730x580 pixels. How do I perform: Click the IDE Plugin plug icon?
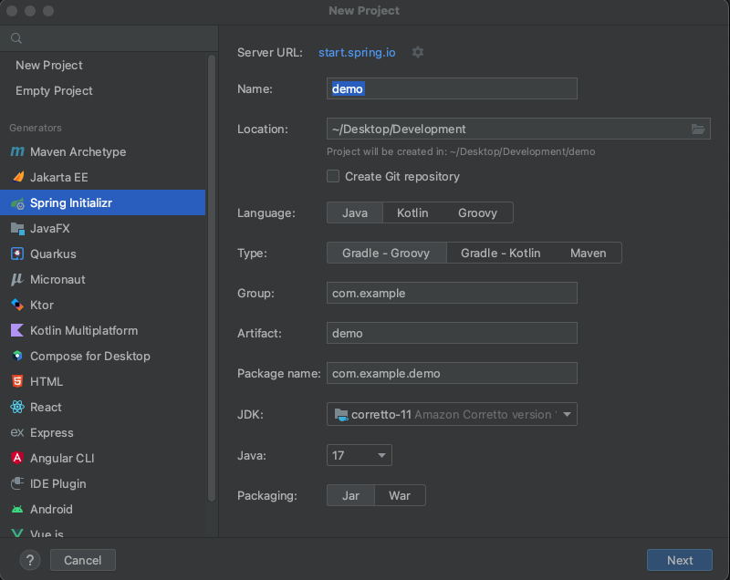[17, 483]
